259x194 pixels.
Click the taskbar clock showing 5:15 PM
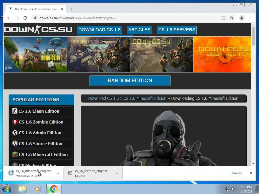pyautogui.click(x=246, y=189)
